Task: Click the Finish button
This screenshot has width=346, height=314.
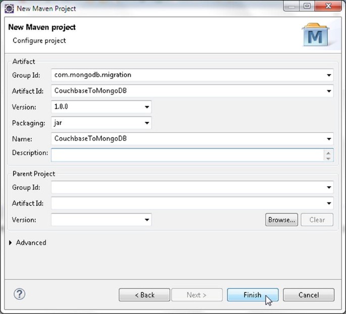Action: tap(252, 295)
